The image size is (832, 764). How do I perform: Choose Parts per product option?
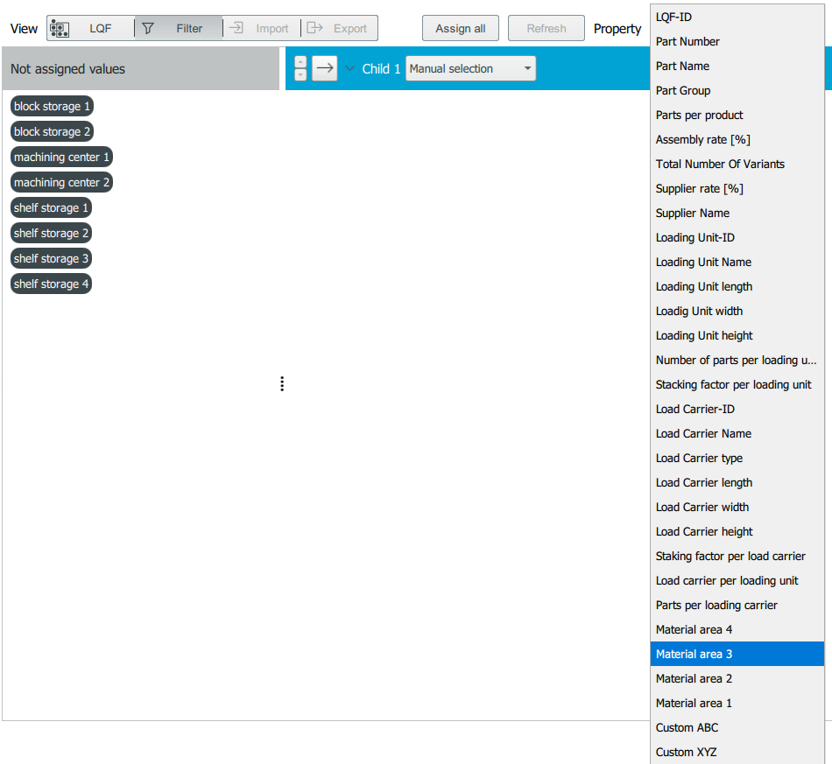tap(737, 115)
